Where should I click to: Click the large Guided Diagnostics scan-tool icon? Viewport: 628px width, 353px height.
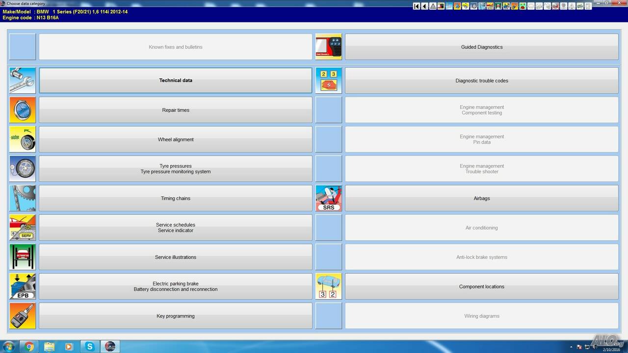click(x=329, y=47)
